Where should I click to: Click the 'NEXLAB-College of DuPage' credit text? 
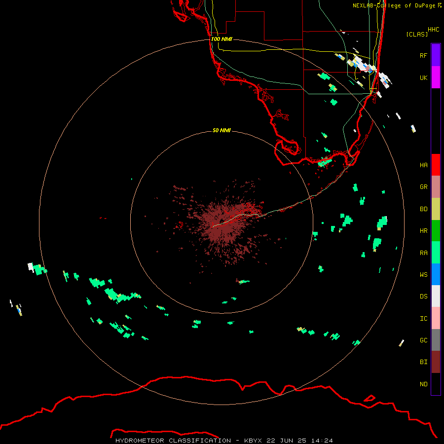tap(394, 5)
